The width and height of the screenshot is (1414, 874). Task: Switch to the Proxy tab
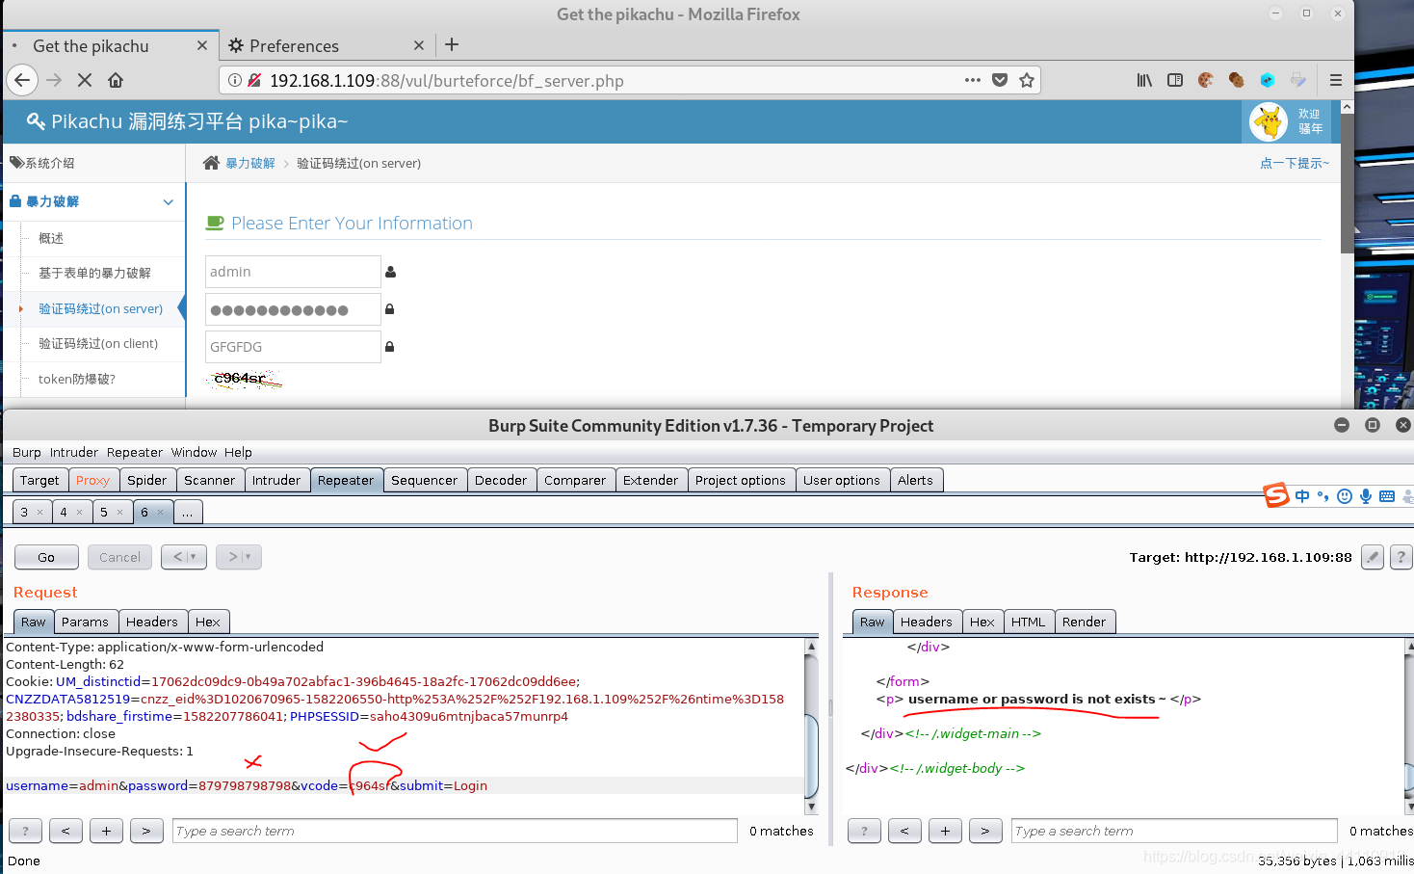click(x=92, y=480)
